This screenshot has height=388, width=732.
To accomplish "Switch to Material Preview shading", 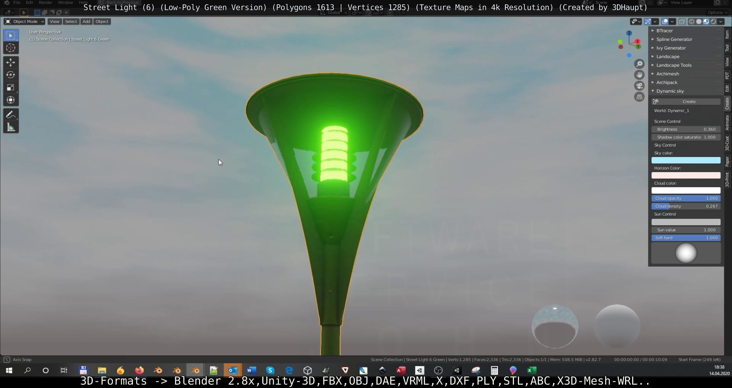I will [706, 22].
